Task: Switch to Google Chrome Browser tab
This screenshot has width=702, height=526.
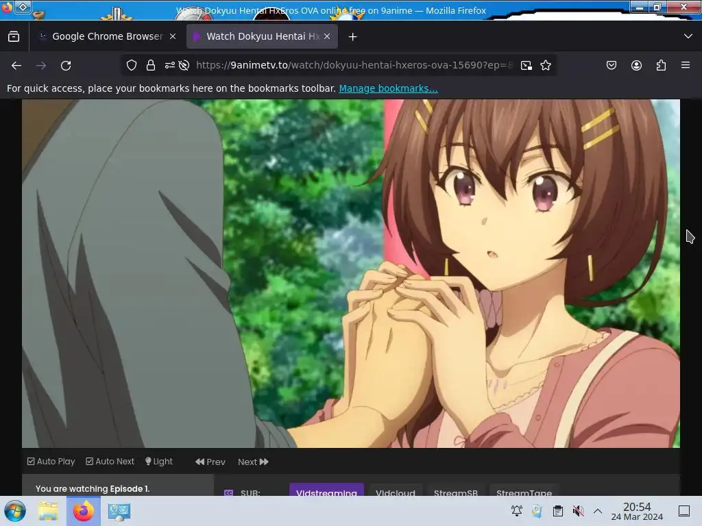Action: (106, 36)
